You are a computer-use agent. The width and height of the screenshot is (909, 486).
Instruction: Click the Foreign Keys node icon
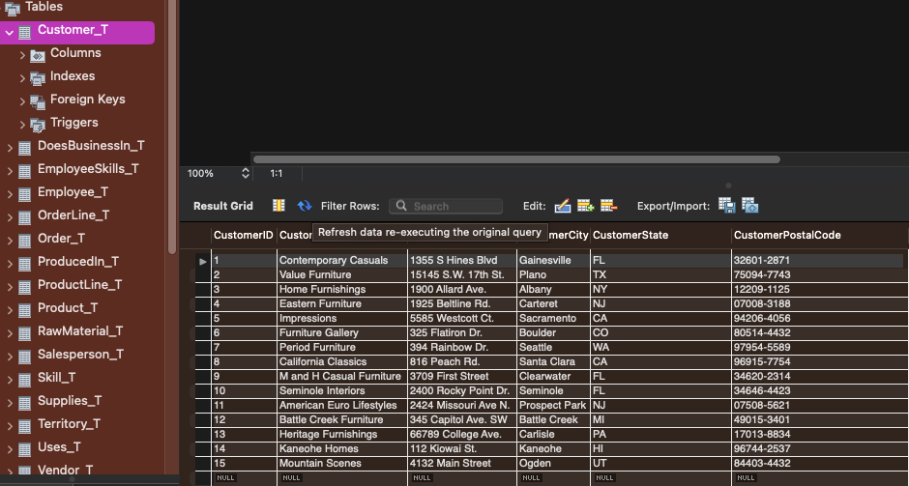pos(38,102)
